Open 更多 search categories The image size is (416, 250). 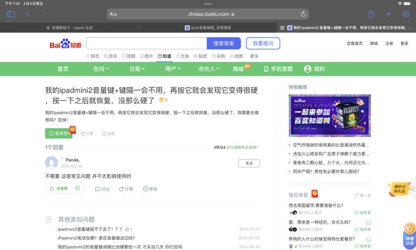pyautogui.click(x=254, y=56)
